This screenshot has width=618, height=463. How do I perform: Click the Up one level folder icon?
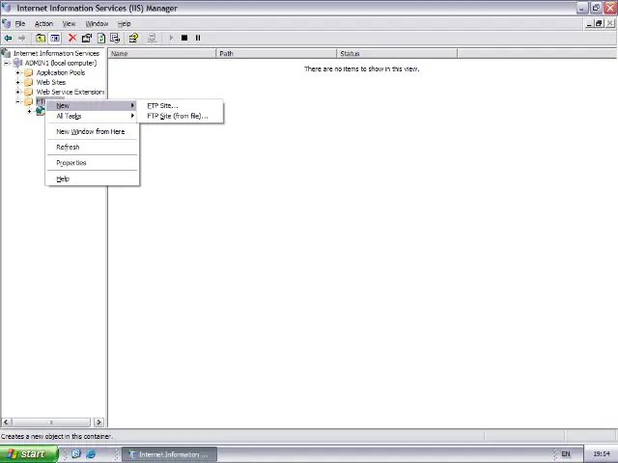coord(41,38)
